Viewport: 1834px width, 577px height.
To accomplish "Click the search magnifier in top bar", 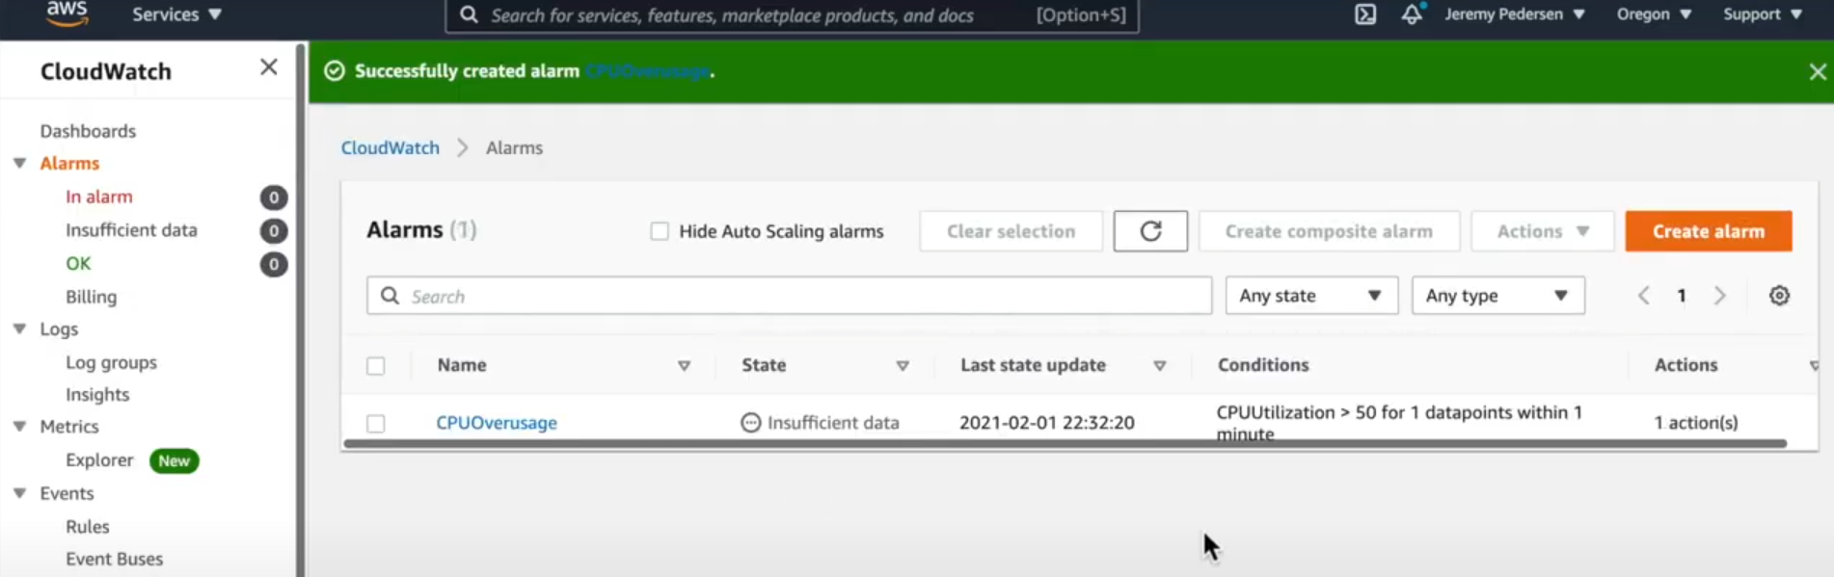I will click(x=469, y=14).
